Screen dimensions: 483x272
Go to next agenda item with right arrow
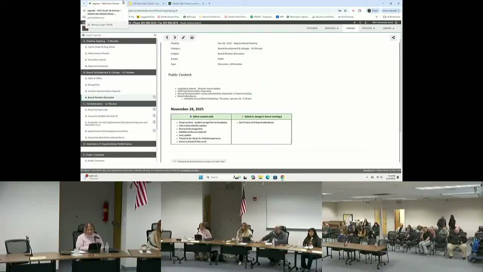(175, 37)
